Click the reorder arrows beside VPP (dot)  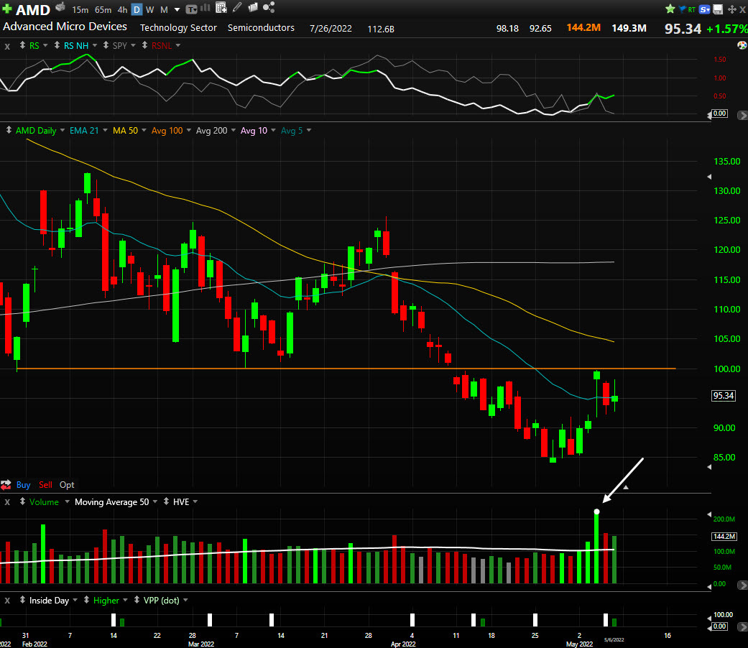[137, 601]
